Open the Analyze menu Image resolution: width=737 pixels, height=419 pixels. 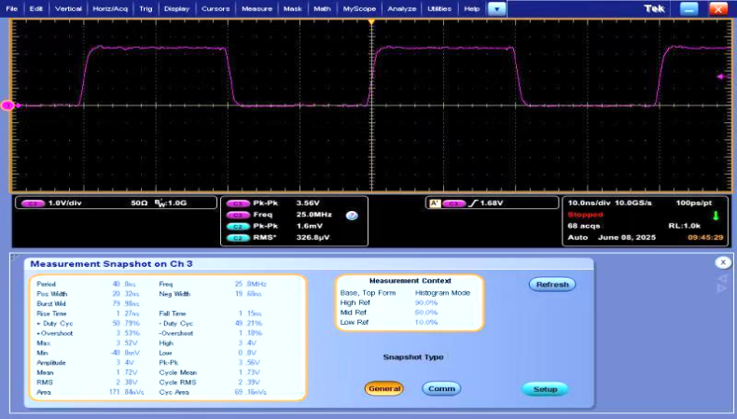coord(402,8)
